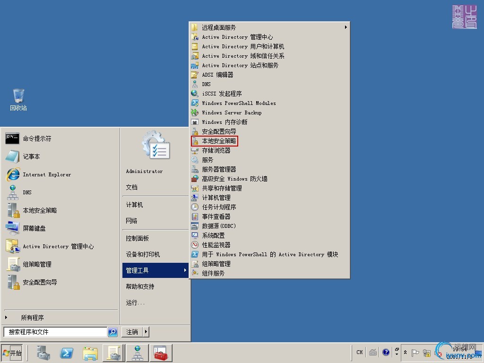Screen dimensions: 484x363
Task: Open the DNS Manager taskbar icon
Action: coord(137,353)
